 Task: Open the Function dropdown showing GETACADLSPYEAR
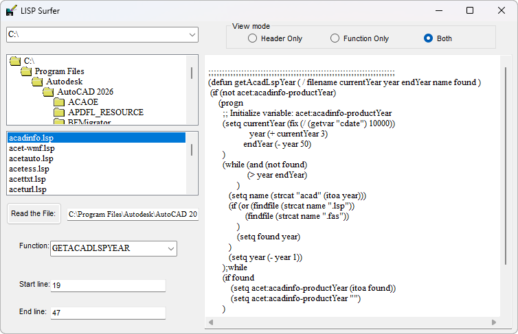click(x=113, y=248)
